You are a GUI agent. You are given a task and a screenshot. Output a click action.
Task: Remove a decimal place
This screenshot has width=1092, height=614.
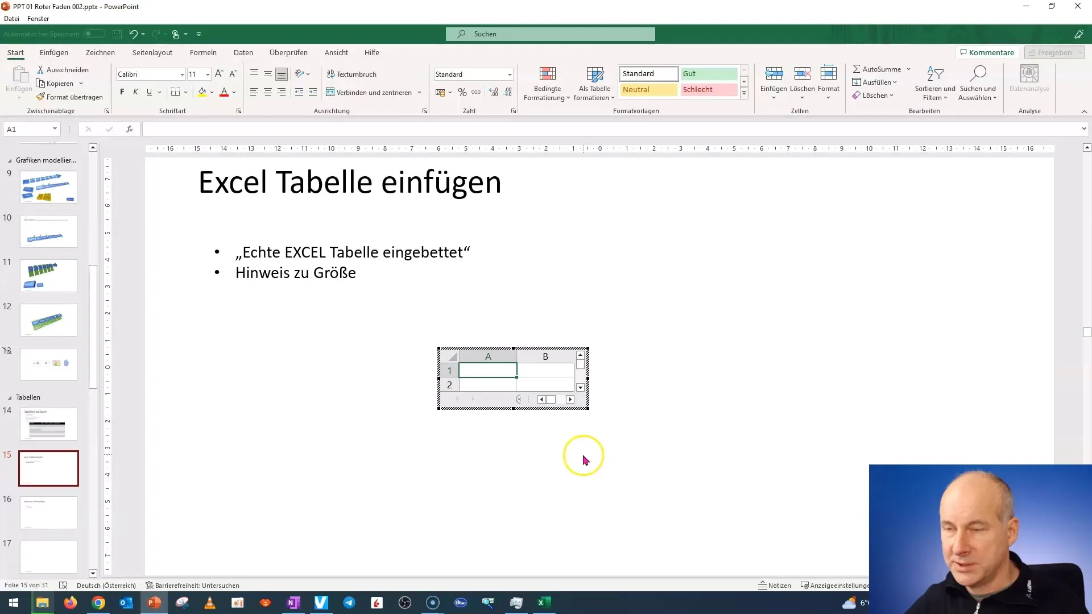[x=507, y=92]
